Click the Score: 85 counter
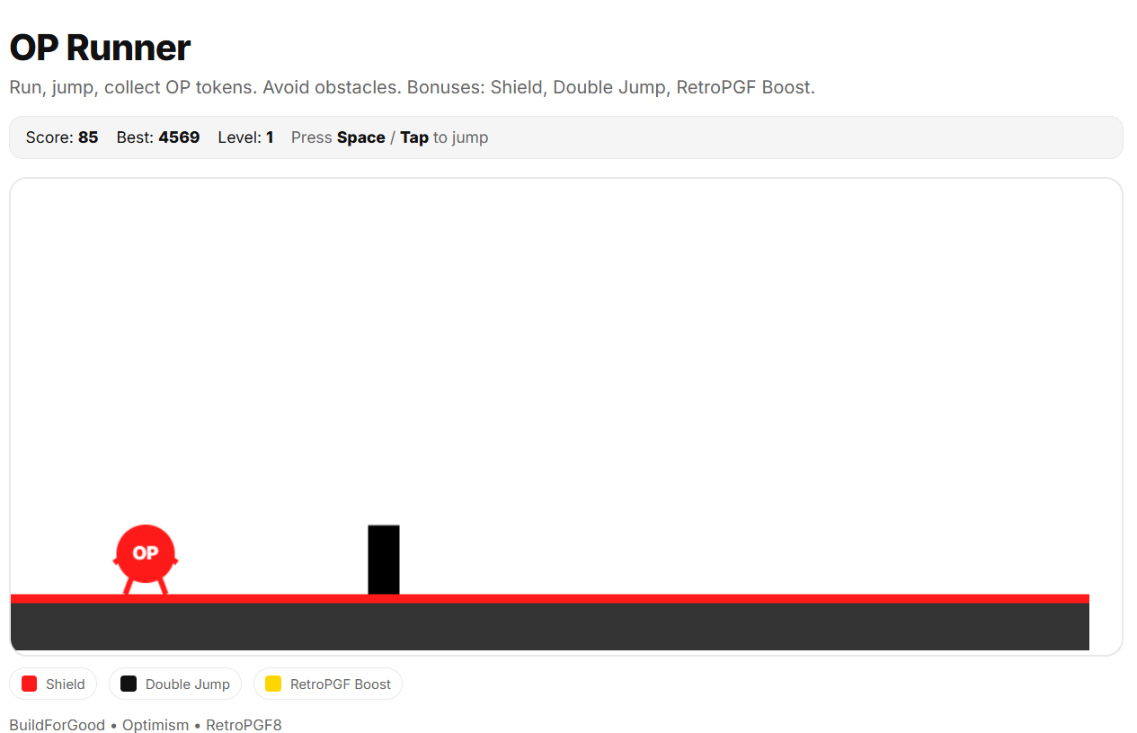The image size is (1137, 733). click(62, 137)
